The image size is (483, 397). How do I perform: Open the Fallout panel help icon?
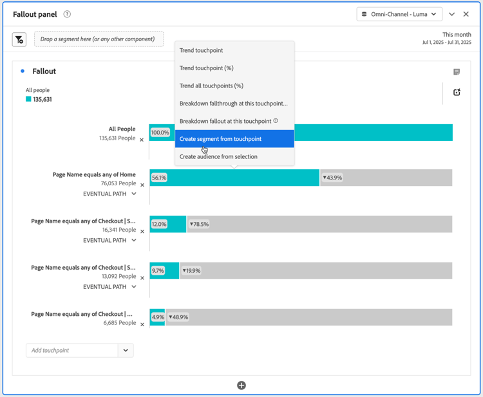point(67,14)
